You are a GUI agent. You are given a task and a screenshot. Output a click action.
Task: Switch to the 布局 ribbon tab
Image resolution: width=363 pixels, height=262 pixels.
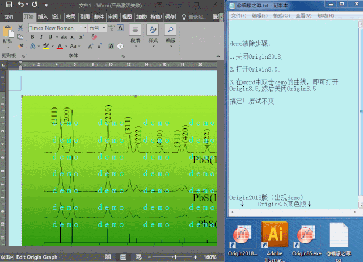point(70,16)
